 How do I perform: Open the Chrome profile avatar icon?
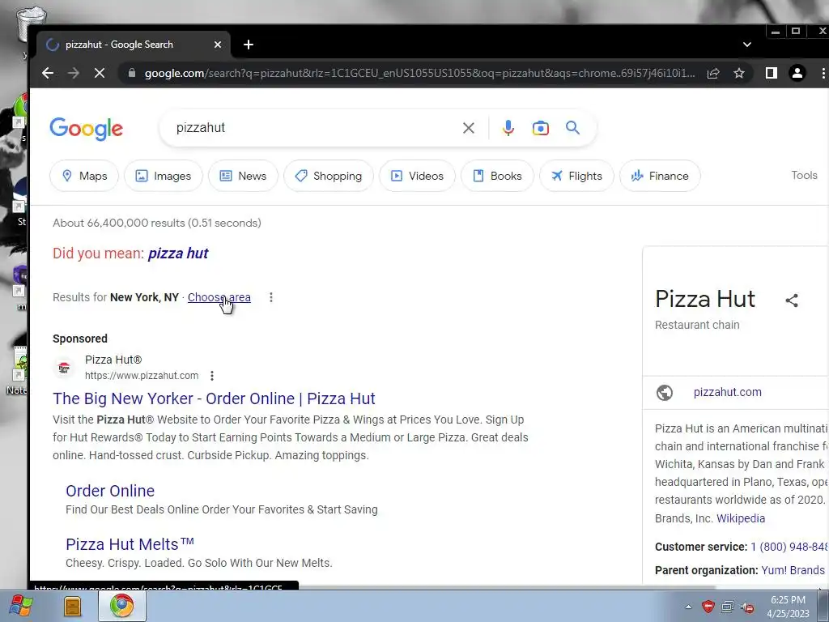[797, 73]
